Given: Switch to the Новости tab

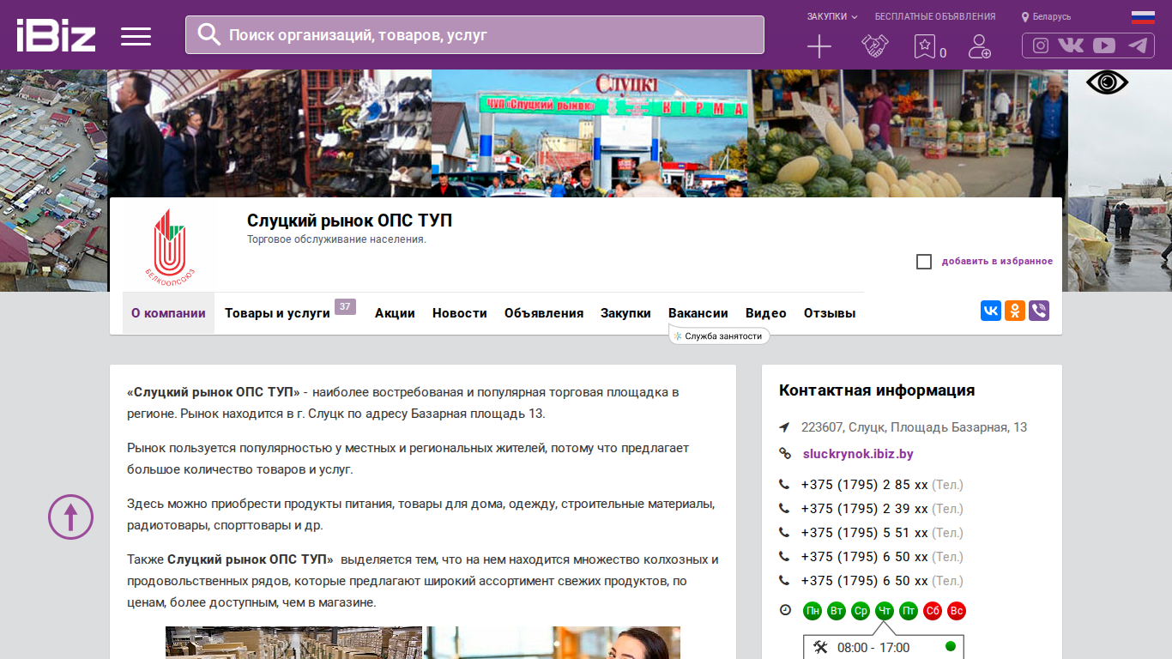Looking at the screenshot, I should pyautogui.click(x=460, y=313).
